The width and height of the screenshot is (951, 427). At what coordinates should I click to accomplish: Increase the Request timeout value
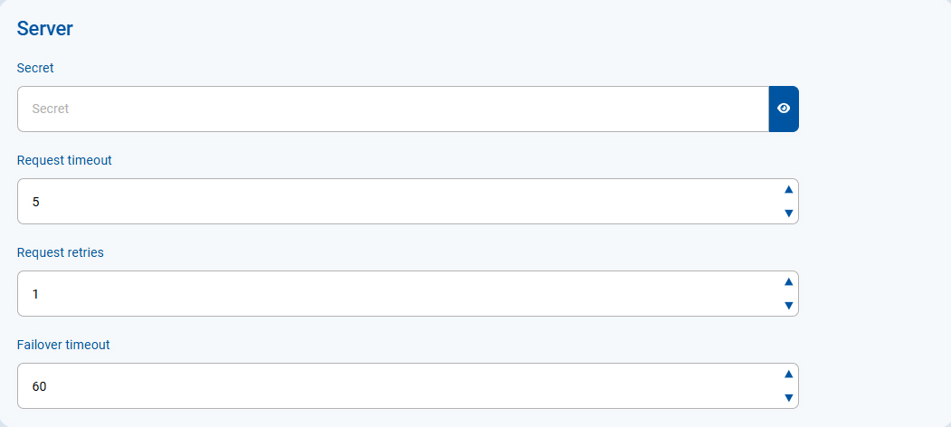(788, 189)
